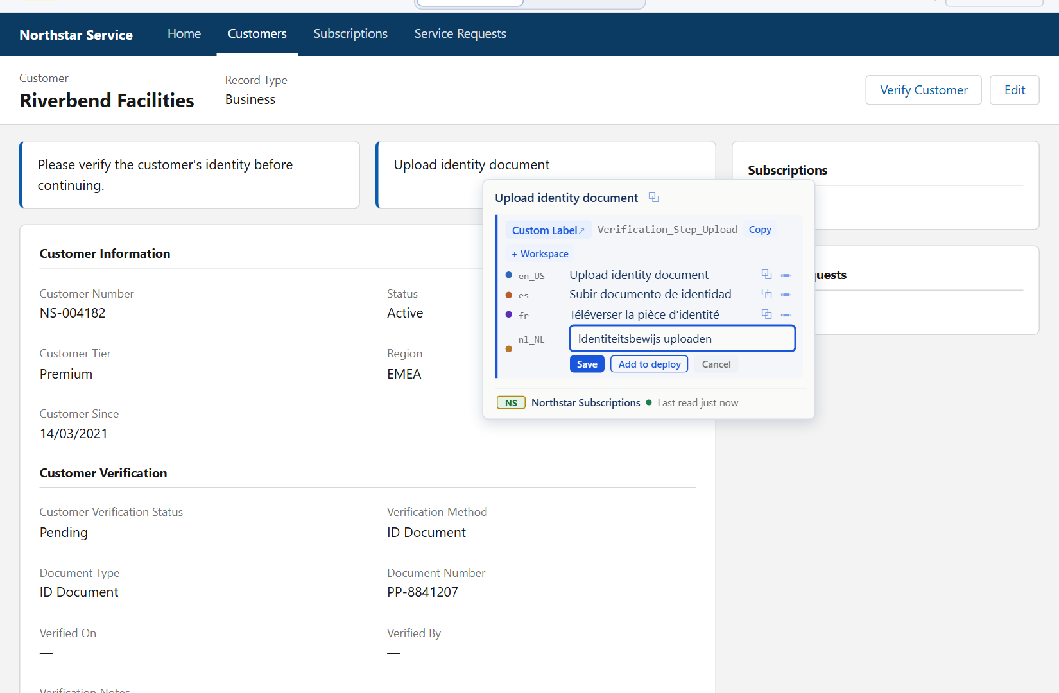Click the Subscriptions card heading

pyautogui.click(x=788, y=170)
